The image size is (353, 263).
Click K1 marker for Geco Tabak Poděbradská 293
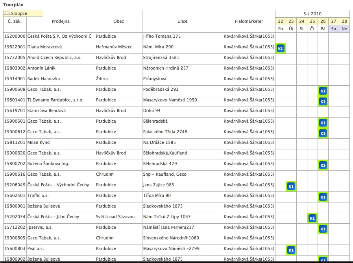[x=323, y=91]
